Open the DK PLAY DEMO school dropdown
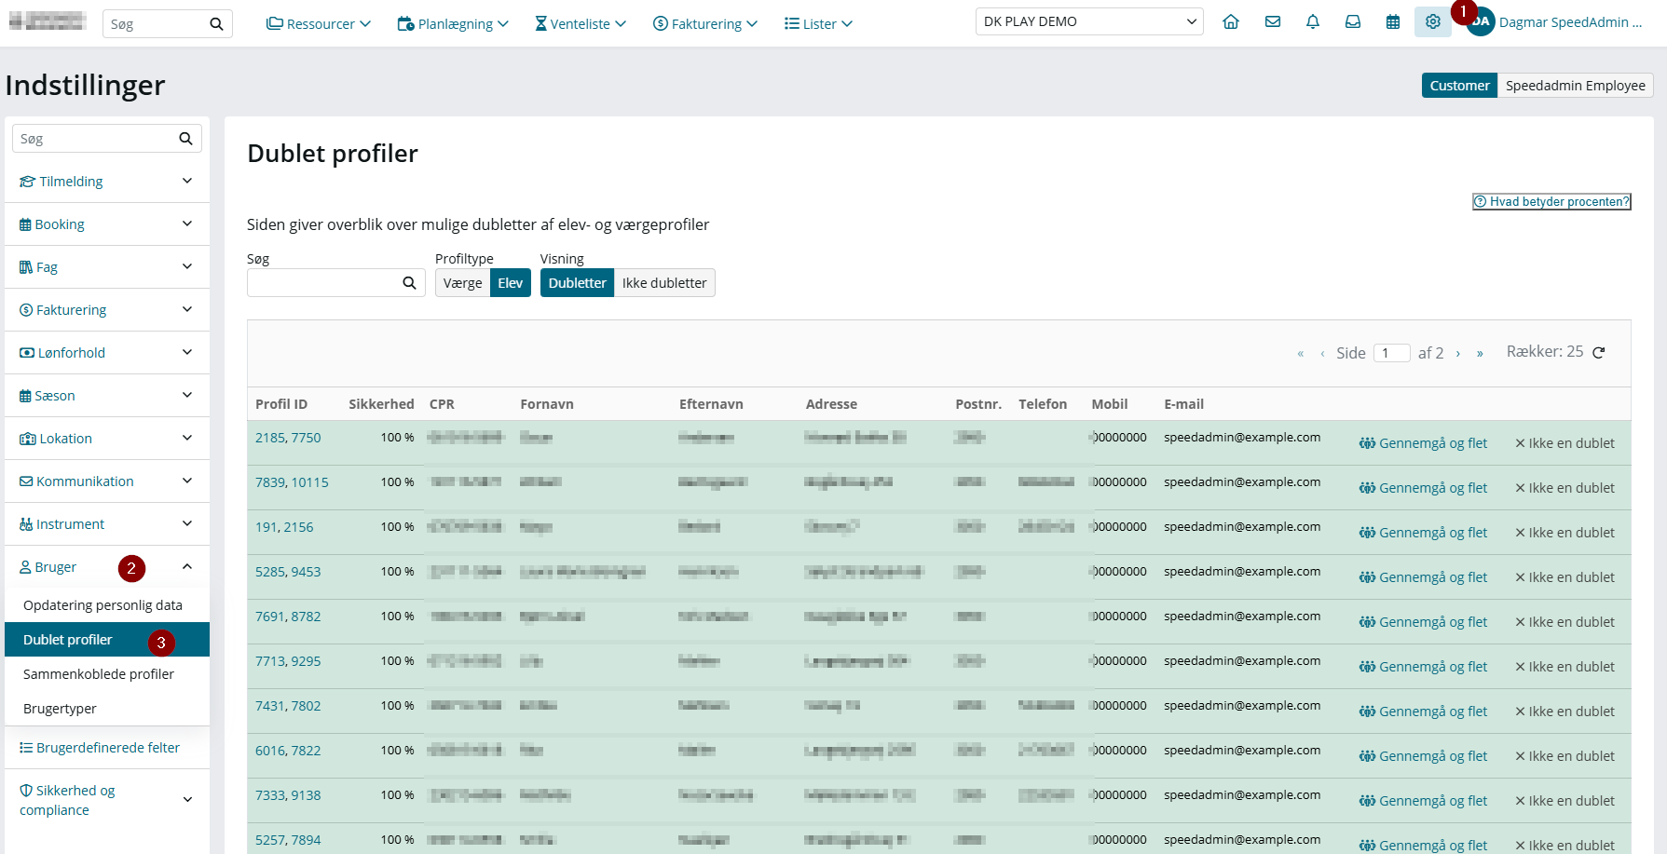This screenshot has width=1667, height=854. (x=1089, y=21)
